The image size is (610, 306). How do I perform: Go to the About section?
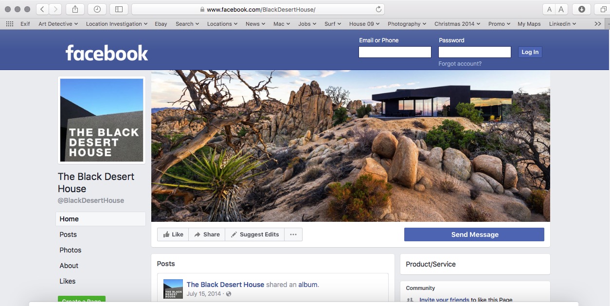(x=69, y=266)
